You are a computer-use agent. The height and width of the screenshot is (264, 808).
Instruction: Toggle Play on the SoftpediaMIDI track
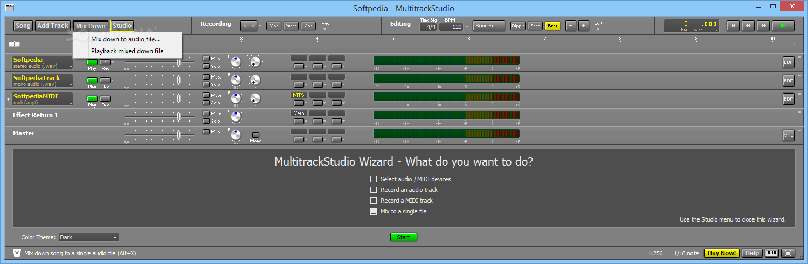(x=92, y=98)
